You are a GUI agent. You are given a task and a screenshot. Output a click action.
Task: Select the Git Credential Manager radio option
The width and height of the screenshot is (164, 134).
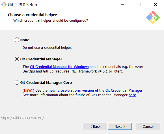(x=17, y=59)
